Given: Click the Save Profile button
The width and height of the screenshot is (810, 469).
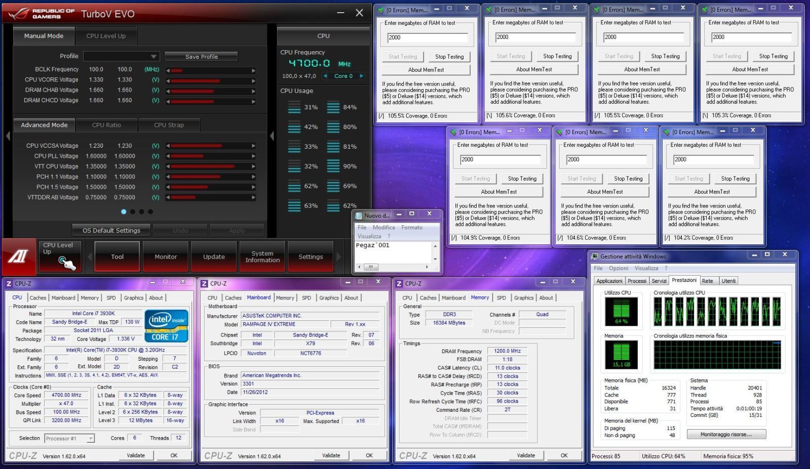Looking at the screenshot, I should [201, 57].
